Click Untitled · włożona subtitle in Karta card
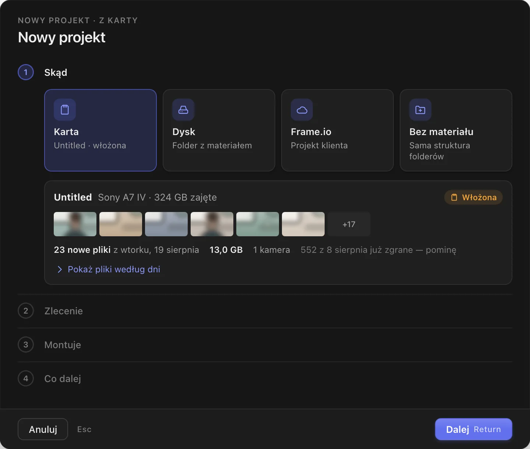Screen dimensions: 530x449 pyautogui.click(x=90, y=145)
